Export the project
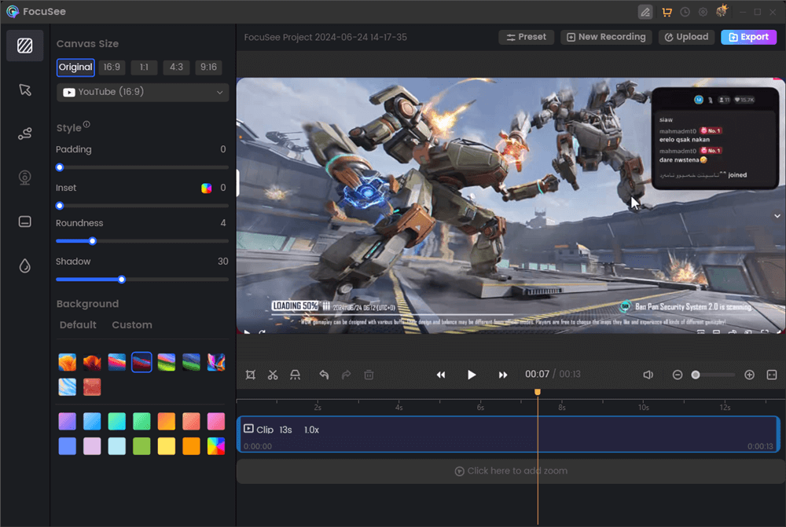The height and width of the screenshot is (527, 786). [x=749, y=37]
